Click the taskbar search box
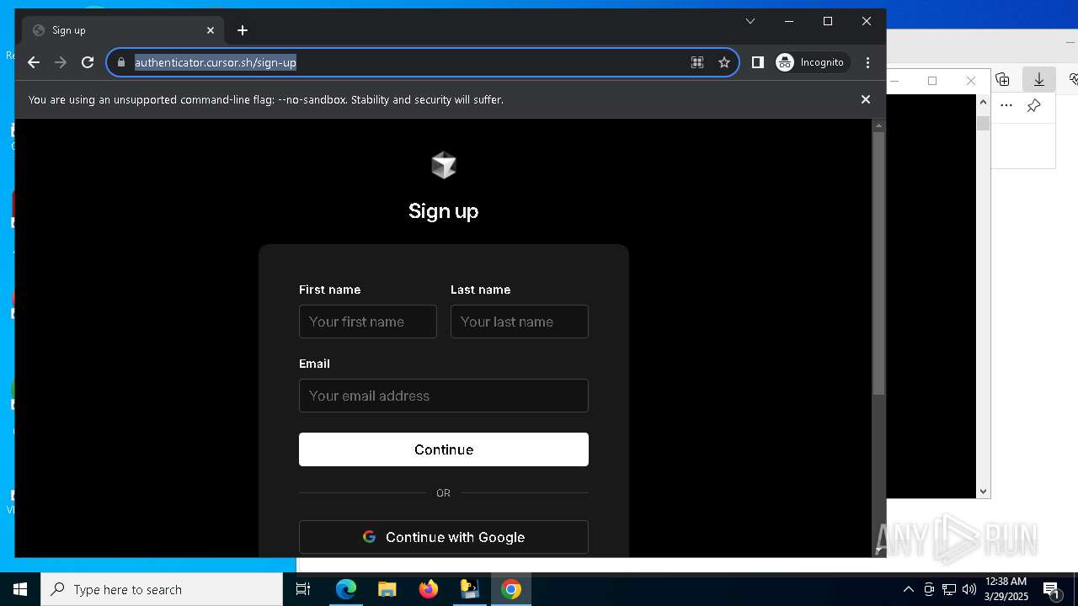1078x606 pixels. tap(162, 589)
